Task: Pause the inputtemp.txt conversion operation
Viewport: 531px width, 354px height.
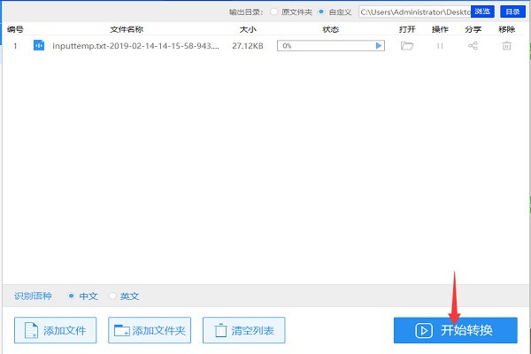Action: [x=440, y=46]
